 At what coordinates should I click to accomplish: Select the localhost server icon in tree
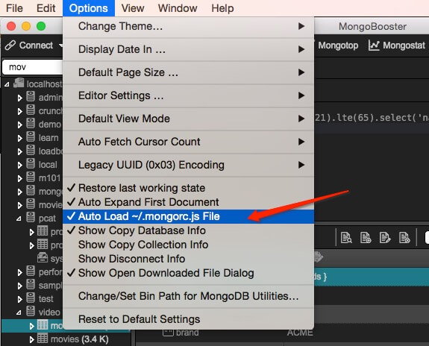tap(19, 83)
